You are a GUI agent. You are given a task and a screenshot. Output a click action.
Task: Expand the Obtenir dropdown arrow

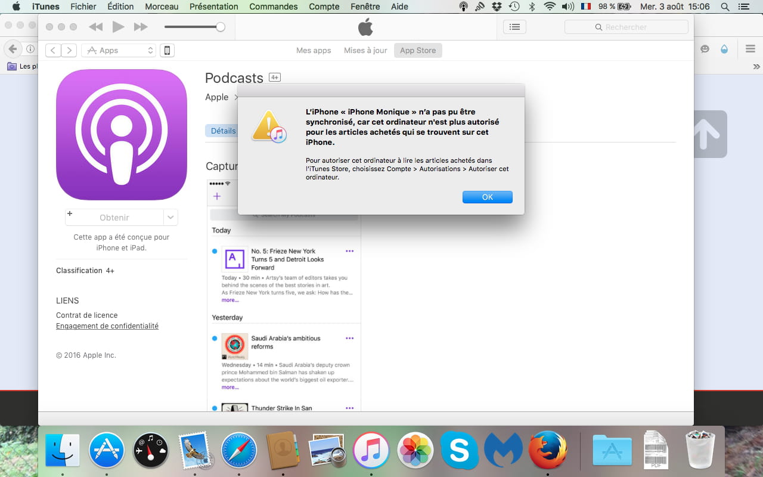(170, 218)
